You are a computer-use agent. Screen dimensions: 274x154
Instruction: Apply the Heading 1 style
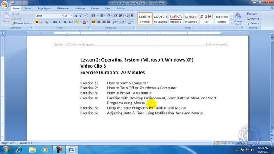coord(176,18)
